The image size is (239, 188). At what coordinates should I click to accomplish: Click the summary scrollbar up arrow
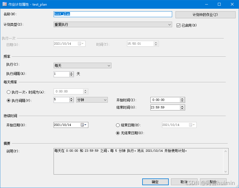tap(225, 151)
